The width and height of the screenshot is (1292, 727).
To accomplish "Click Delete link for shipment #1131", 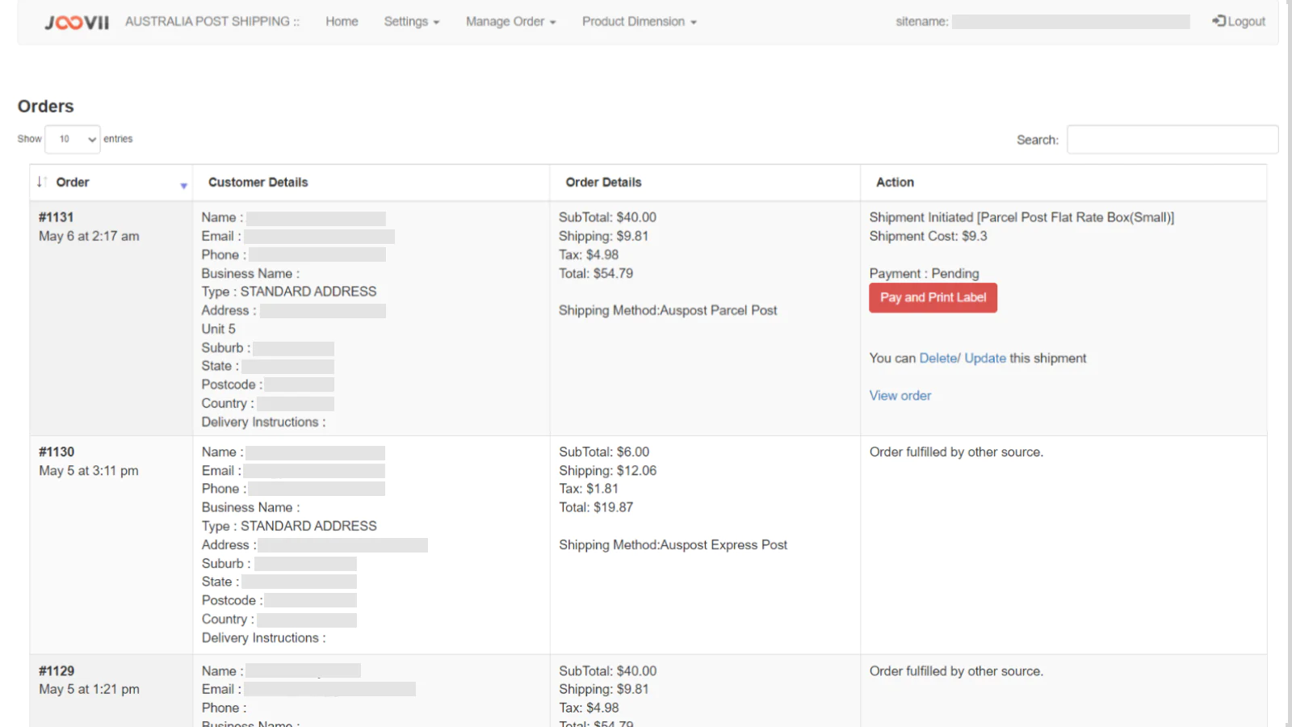I will coord(938,358).
